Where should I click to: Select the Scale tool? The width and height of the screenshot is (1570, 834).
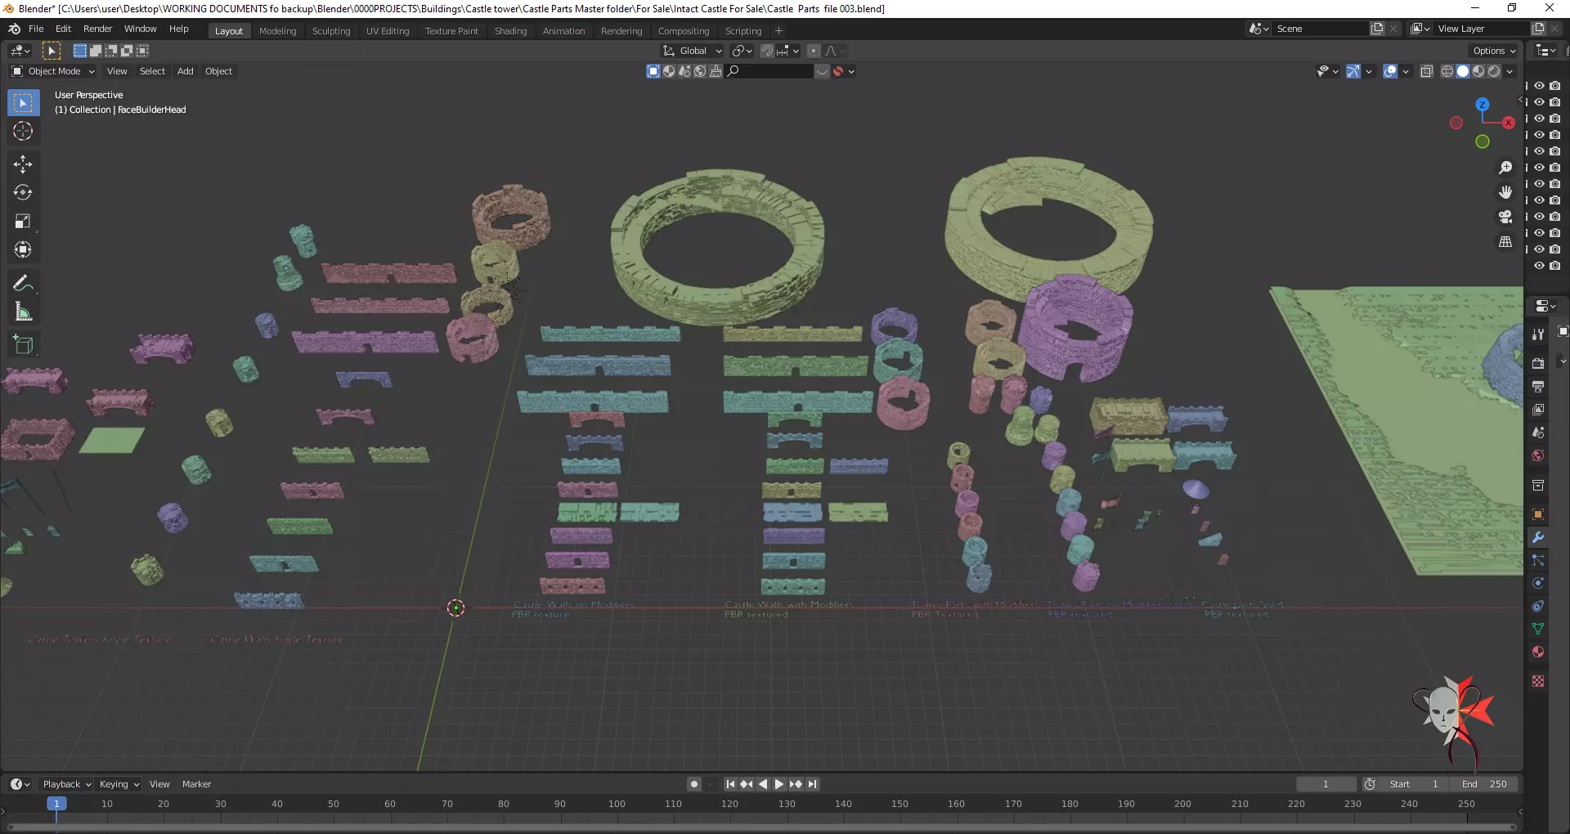(23, 221)
